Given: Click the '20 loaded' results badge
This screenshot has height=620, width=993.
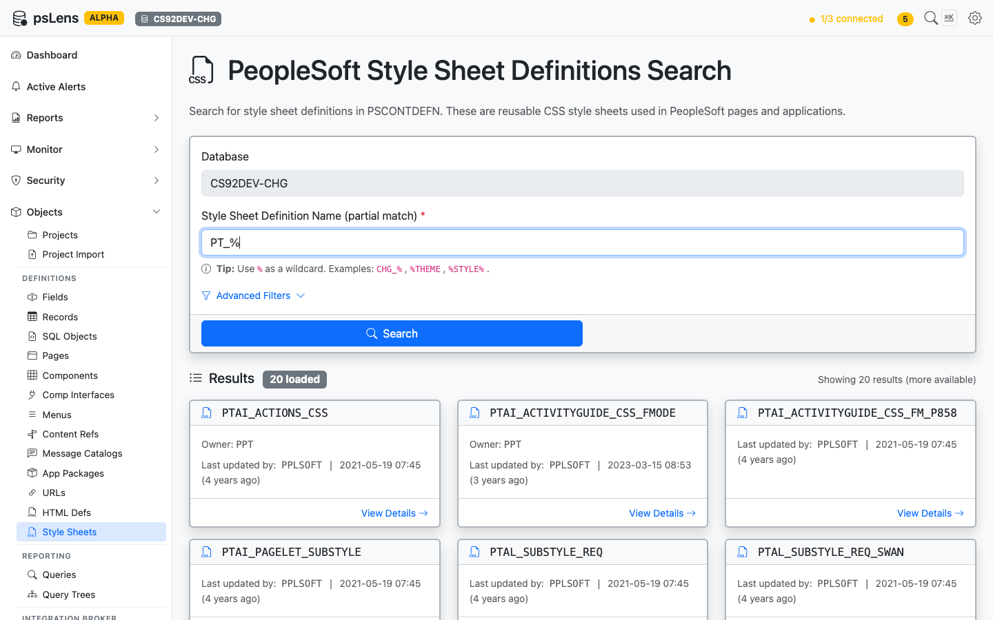Looking at the screenshot, I should coord(294,380).
